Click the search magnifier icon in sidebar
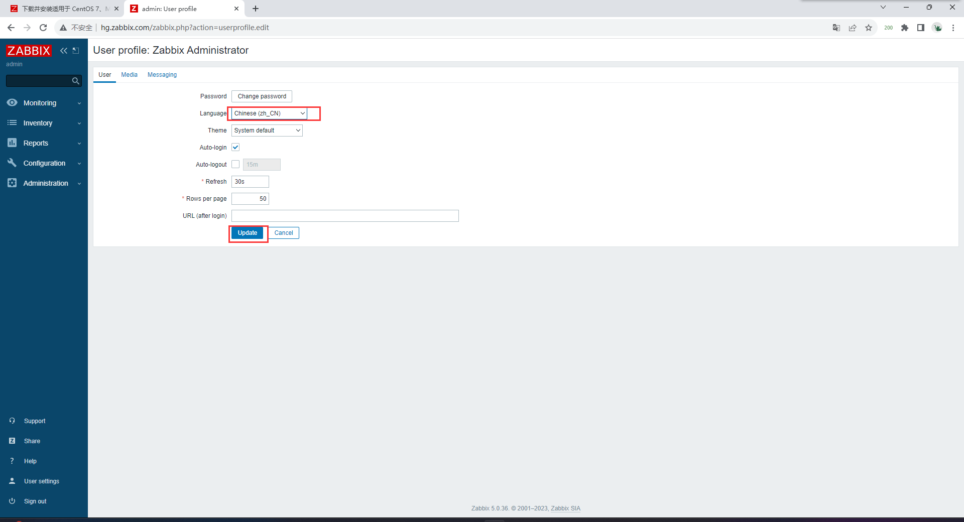Screen dimensions: 964x522 (76, 81)
